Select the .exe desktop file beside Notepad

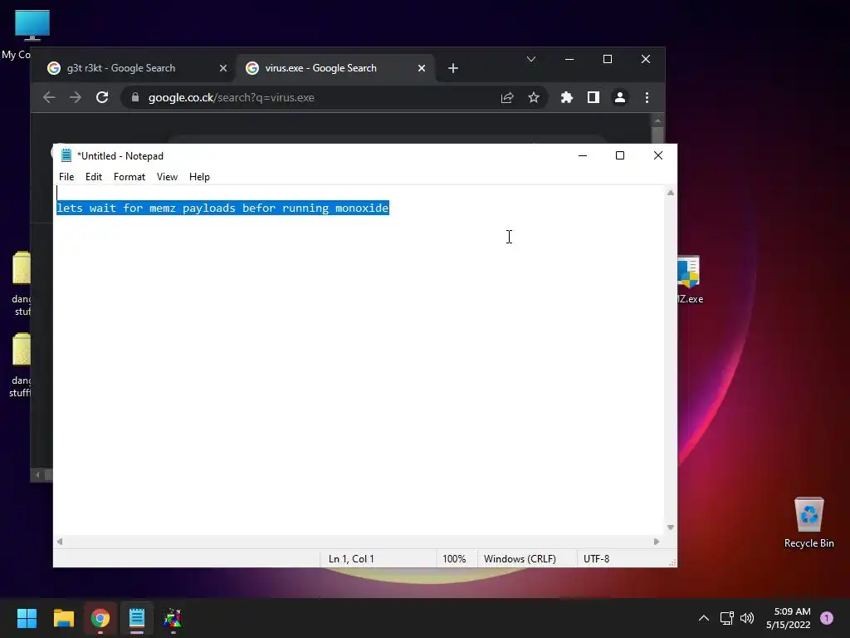click(690, 280)
